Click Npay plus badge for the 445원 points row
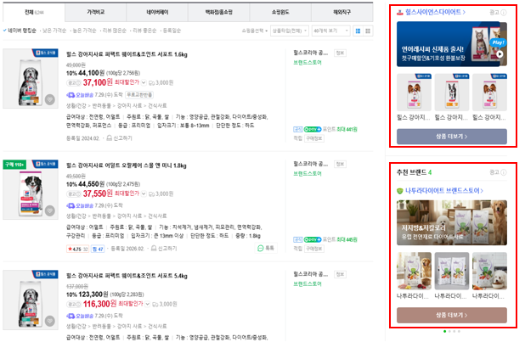525x342 pixels. click(x=313, y=239)
